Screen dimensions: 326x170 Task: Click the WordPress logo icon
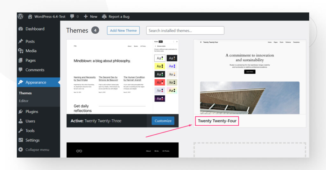click(20, 16)
